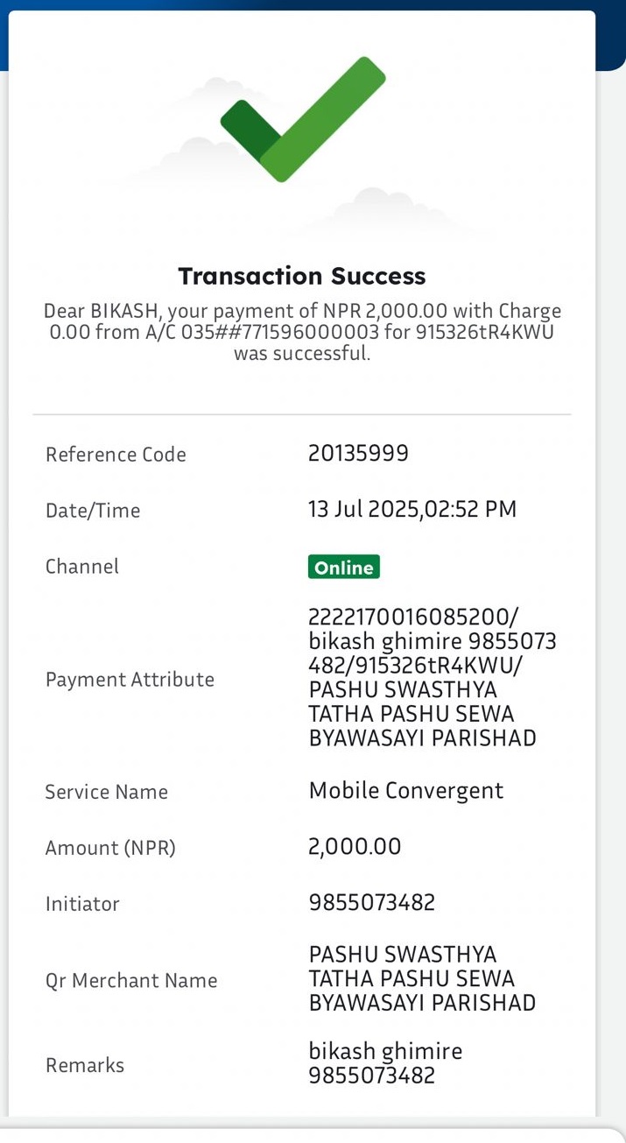The image size is (626, 1143).
Task: Click the amount value 2,000.00
Action: pyautogui.click(x=355, y=847)
